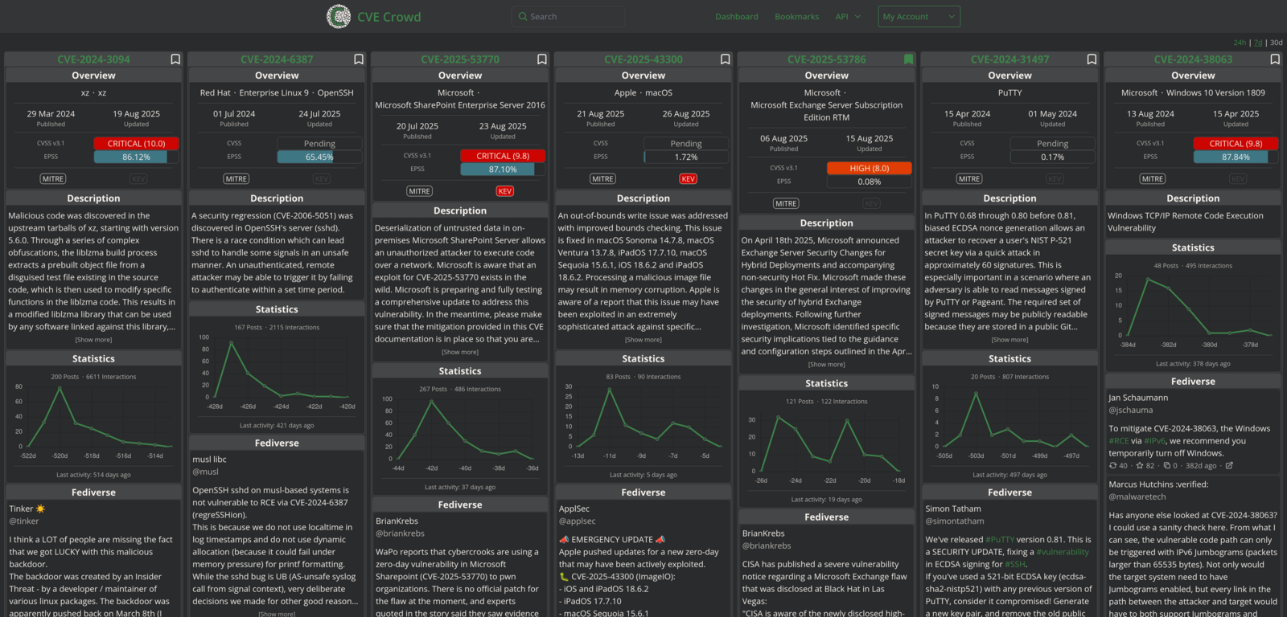The width and height of the screenshot is (1287, 617).
Task: Open the My Account dropdown
Action: point(919,17)
